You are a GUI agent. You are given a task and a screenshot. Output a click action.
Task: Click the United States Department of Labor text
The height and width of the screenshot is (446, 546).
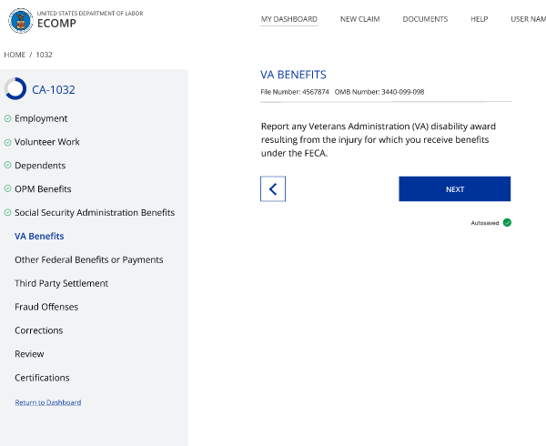point(90,14)
